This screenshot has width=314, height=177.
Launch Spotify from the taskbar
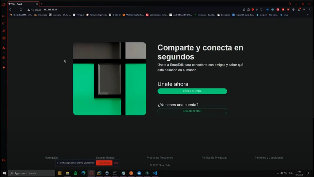point(75,173)
